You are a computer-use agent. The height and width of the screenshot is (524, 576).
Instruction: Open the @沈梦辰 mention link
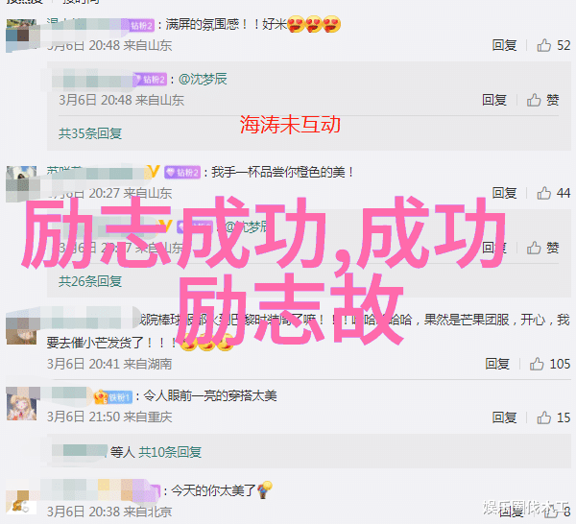[203, 79]
